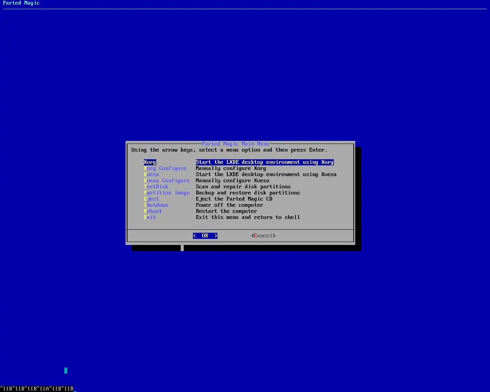Viewport: 490px width, 392px height.
Task: Click 'Exit this menu and return to shell' text
Action: [248, 217]
